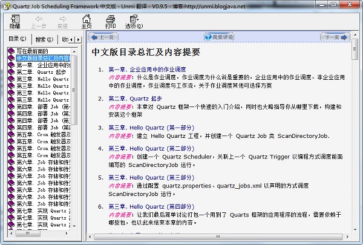
Task: Click book icon beside 第一章 企业应用
Action: pyautogui.click(x=11, y=65)
